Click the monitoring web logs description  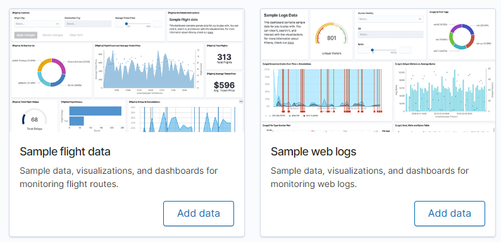point(369,177)
